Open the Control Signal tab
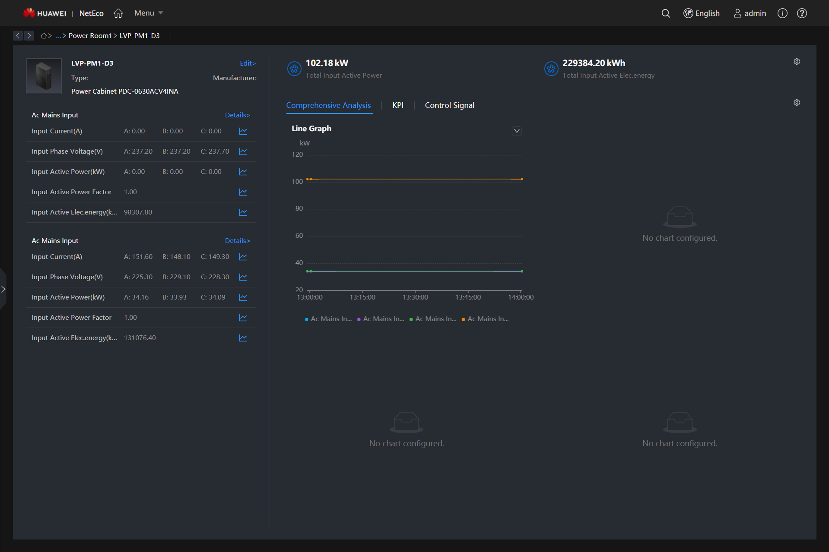829x552 pixels. tap(449, 105)
